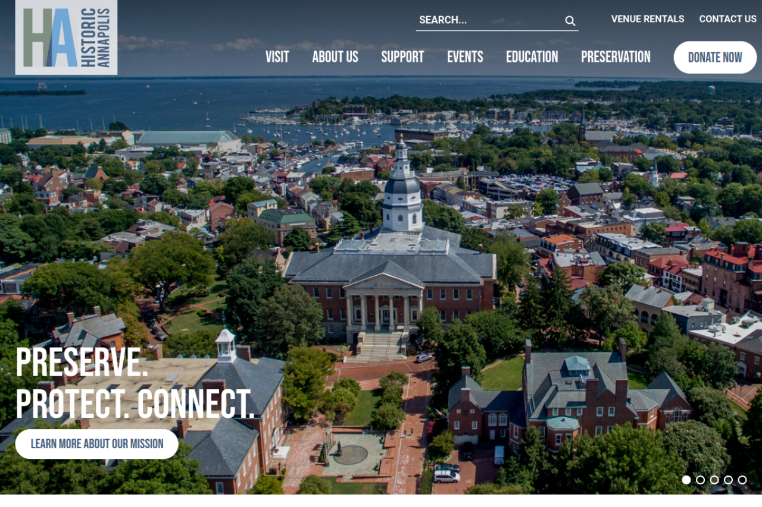Click the Preserve. Protect. Connect. headline
The height and width of the screenshot is (507, 762).
coord(135,383)
